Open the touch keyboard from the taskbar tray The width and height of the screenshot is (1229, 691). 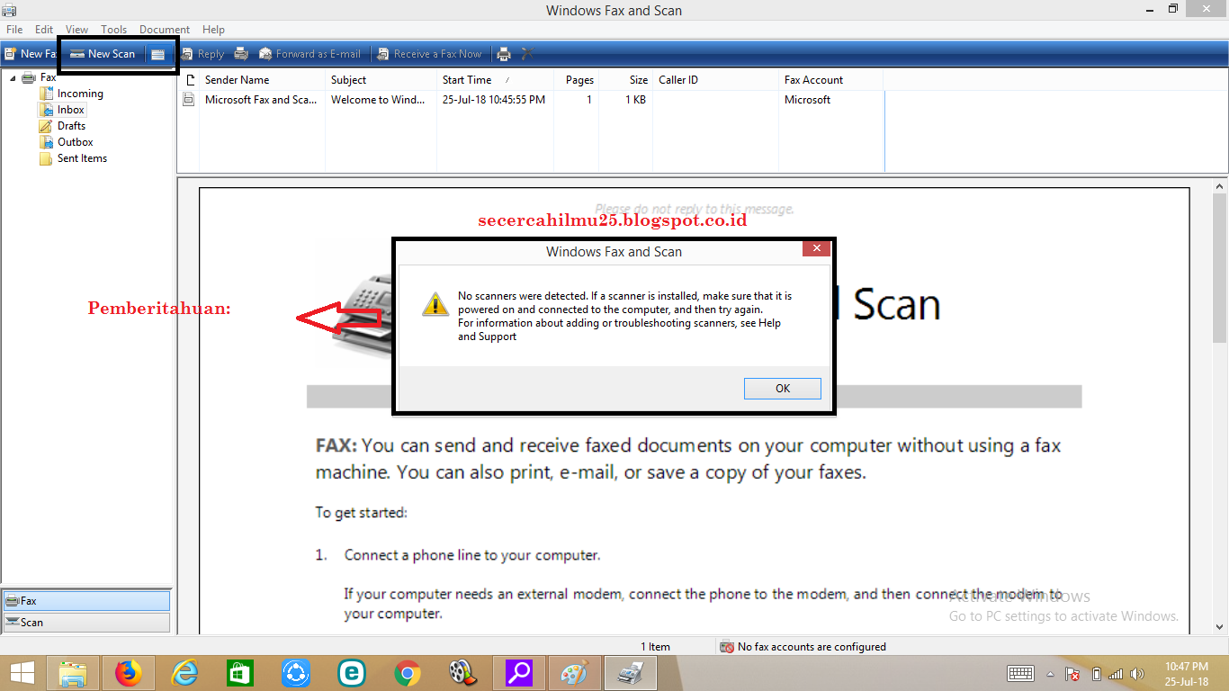[x=1020, y=673]
